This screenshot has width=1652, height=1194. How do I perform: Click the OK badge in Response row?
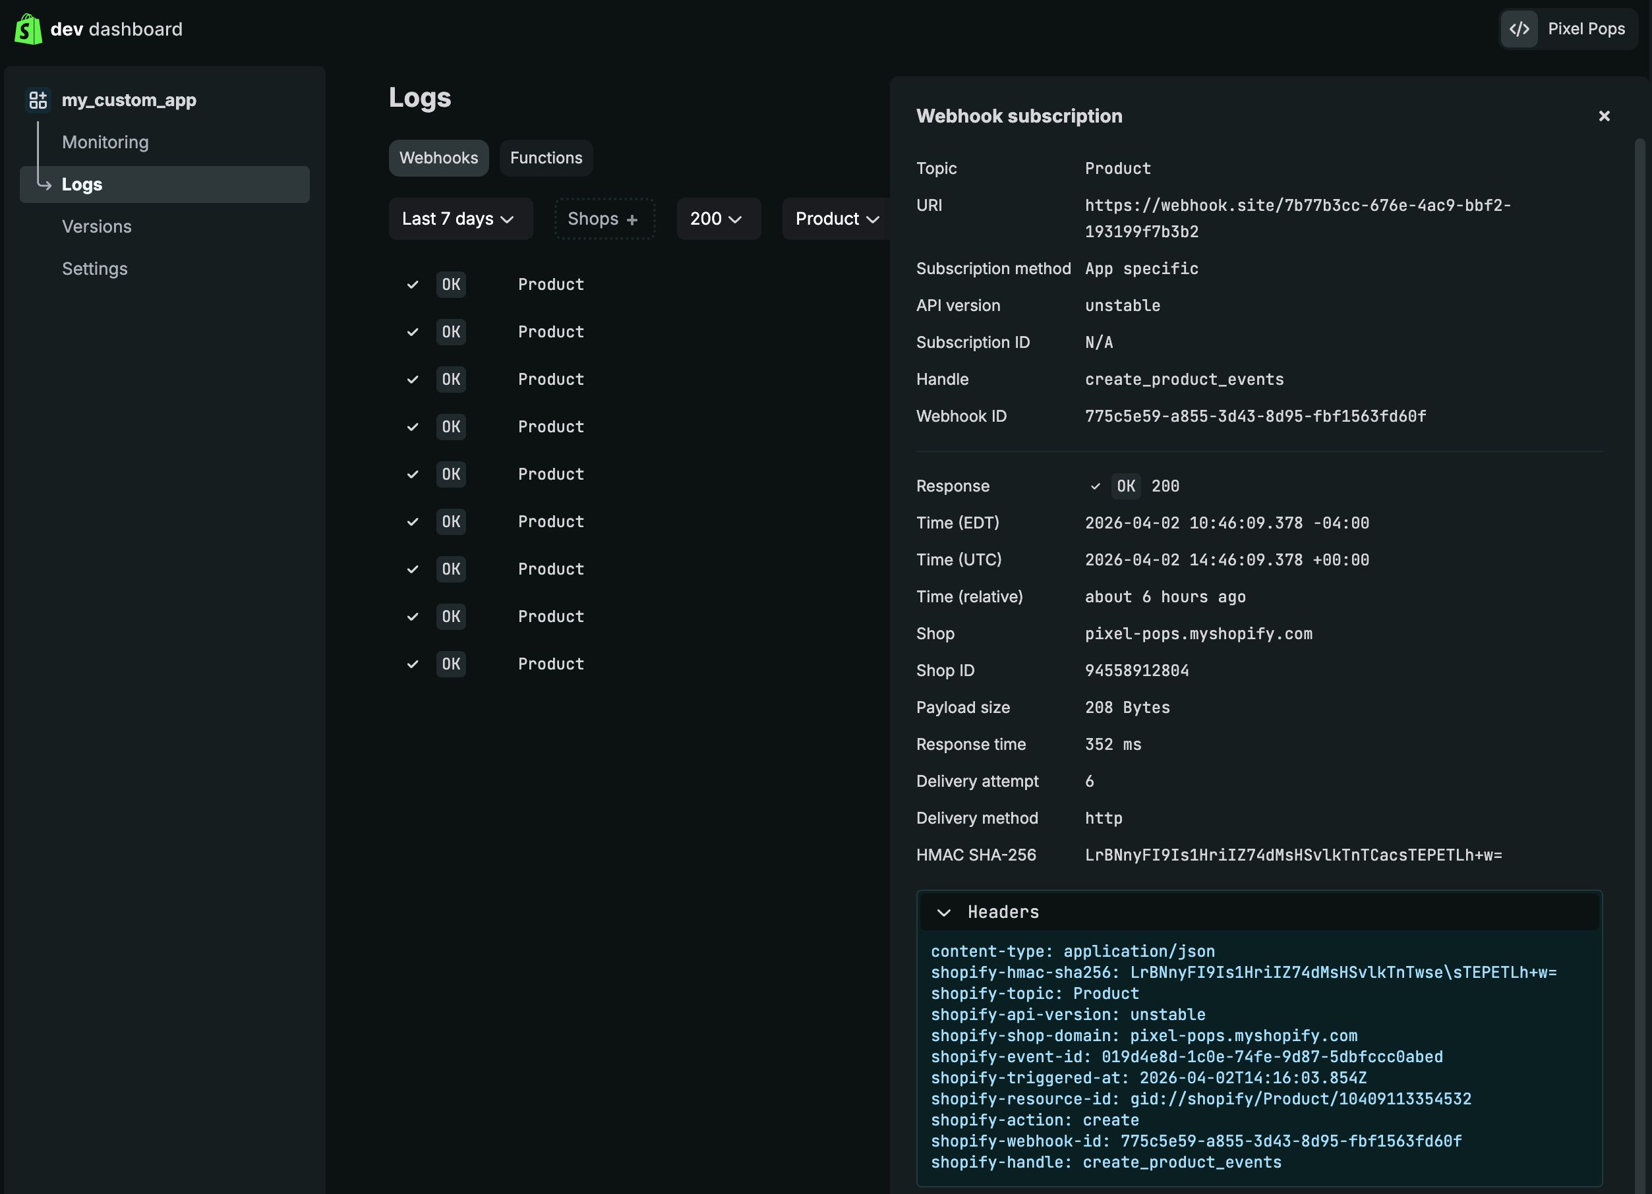(1126, 486)
